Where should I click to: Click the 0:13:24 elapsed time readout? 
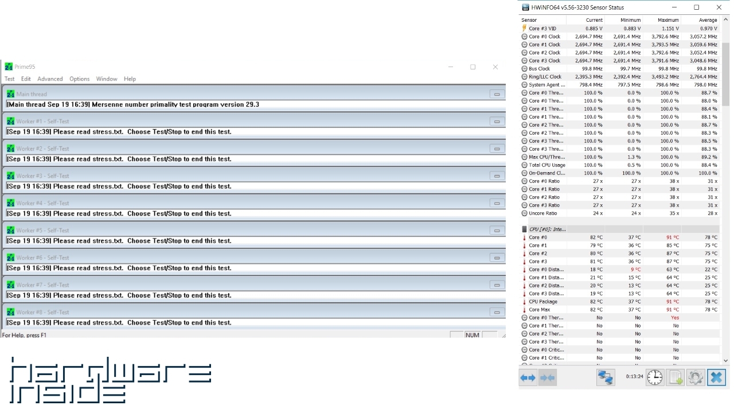coord(634,377)
